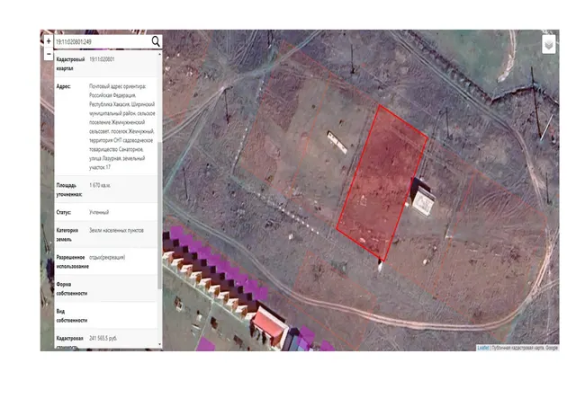Select area value '1 670 кв.м.'

(x=100, y=185)
